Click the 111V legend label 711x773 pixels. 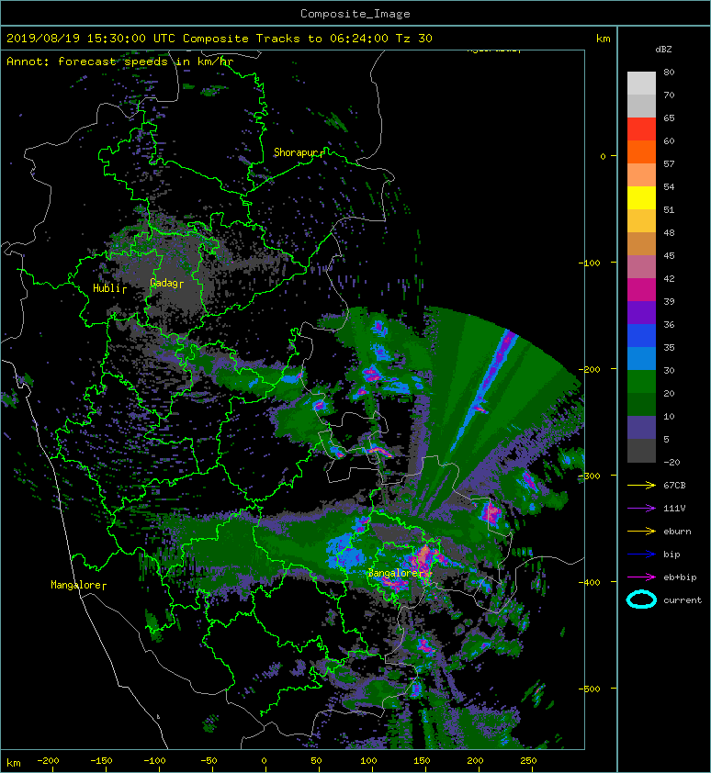click(674, 509)
